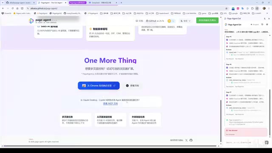Open the game bookmarks folder
272x153 pixels.
(x=202, y=13)
